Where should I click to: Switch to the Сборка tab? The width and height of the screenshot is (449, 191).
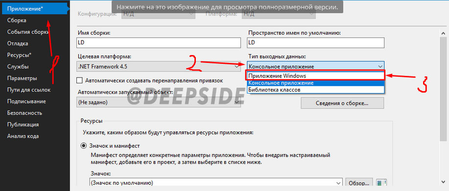pyautogui.click(x=17, y=20)
